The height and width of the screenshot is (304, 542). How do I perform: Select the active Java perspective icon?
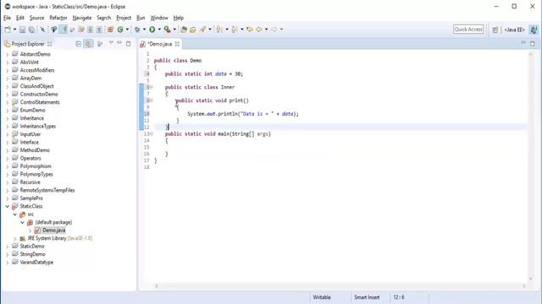pos(534,30)
